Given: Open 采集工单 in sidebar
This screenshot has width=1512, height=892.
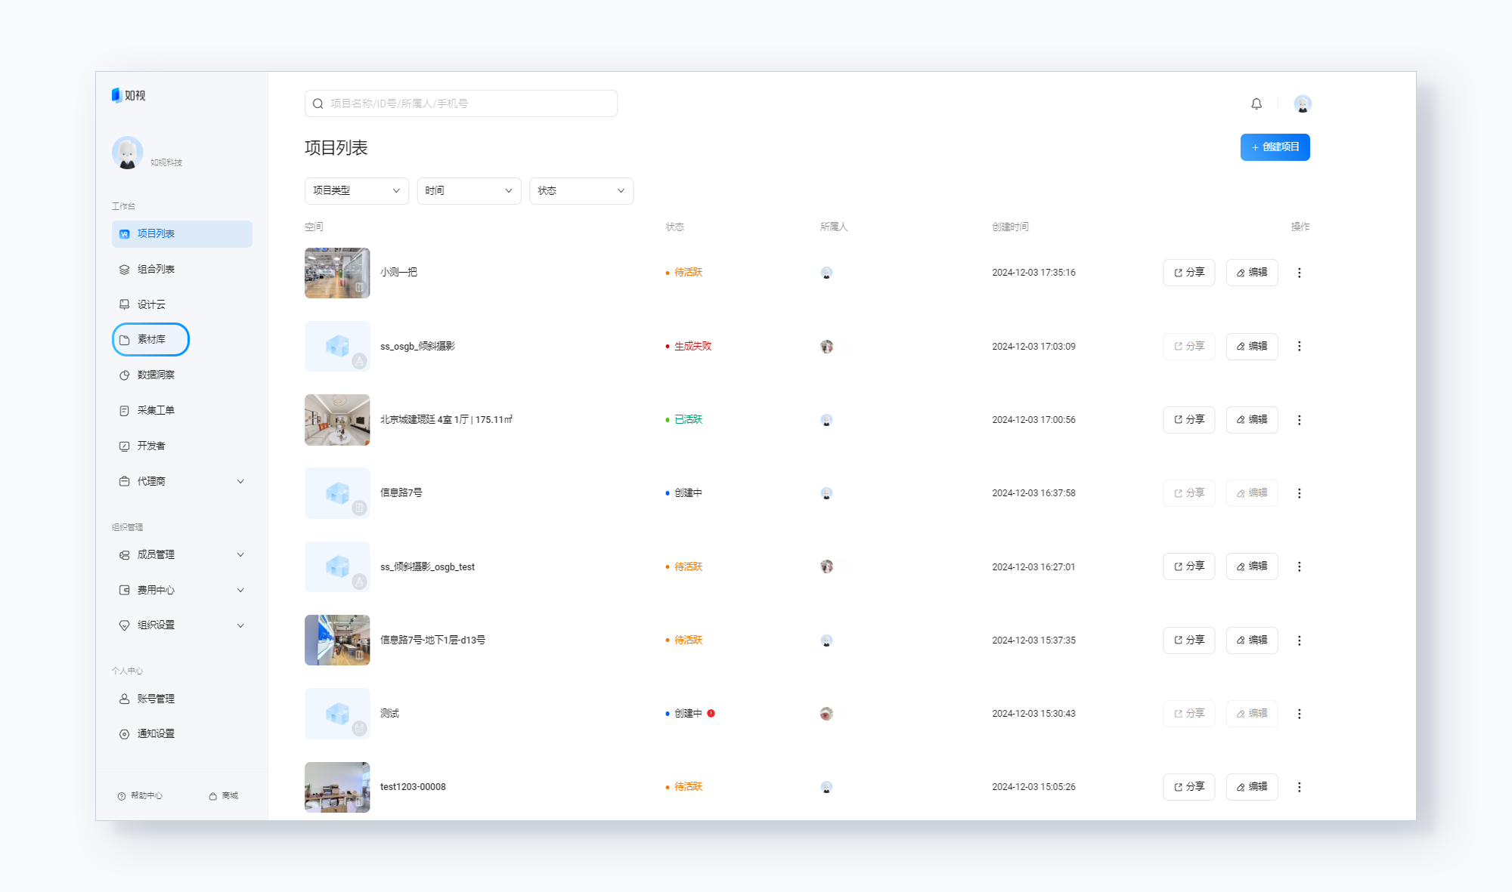Looking at the screenshot, I should pyautogui.click(x=182, y=410).
